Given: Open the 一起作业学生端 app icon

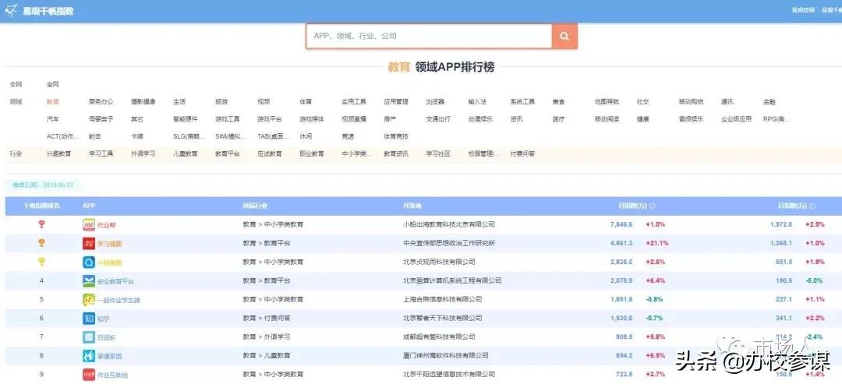Looking at the screenshot, I should 89,300.
